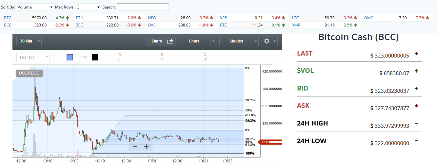The height and width of the screenshot is (167, 437).
Task: Click the red down arrow beside NEO
Action: click(x=212, y=18)
